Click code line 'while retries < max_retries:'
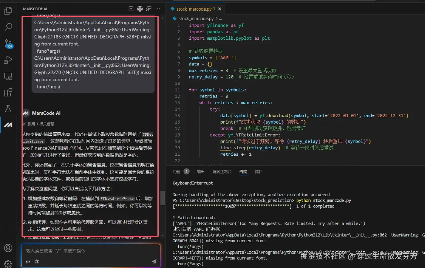The width and height of the screenshot is (425, 268). point(236,103)
